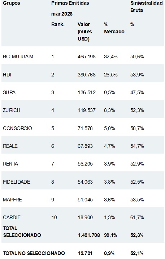The width and height of the screenshot is (165, 259).
Task: Select the value 465.198
Action: pos(86,57)
